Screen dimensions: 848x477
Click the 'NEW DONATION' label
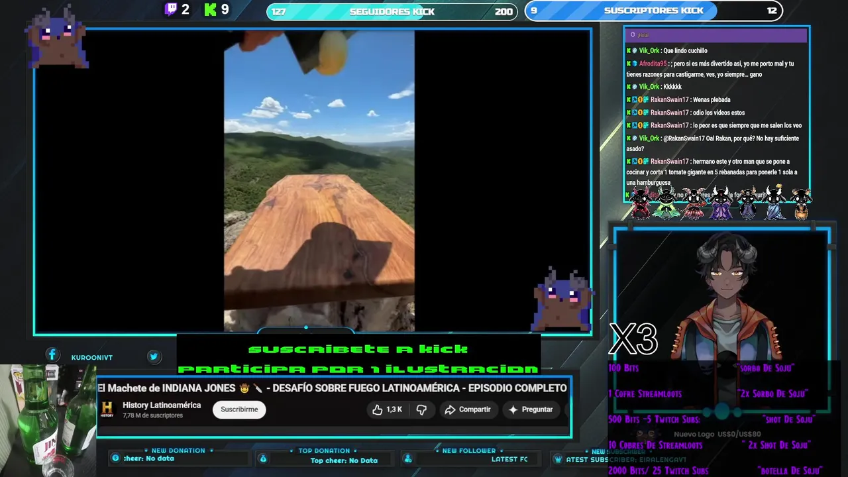178,450
